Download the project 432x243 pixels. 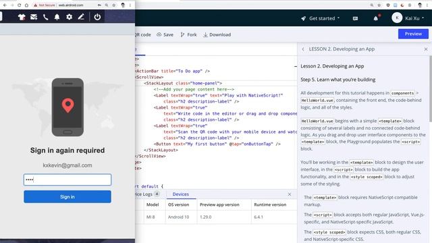(217, 34)
